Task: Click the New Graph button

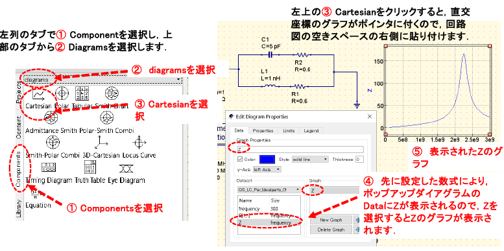Action: (331, 220)
